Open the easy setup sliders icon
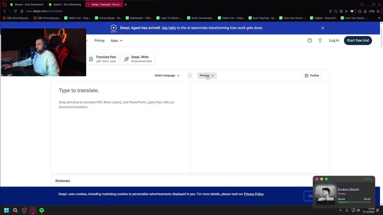This screenshot has width=383, height=215. click(378, 11)
